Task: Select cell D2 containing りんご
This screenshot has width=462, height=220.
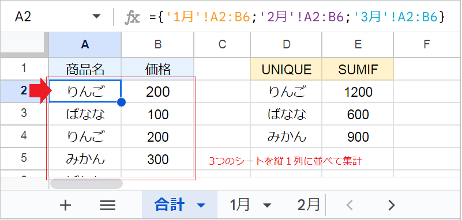Action: pos(286,92)
